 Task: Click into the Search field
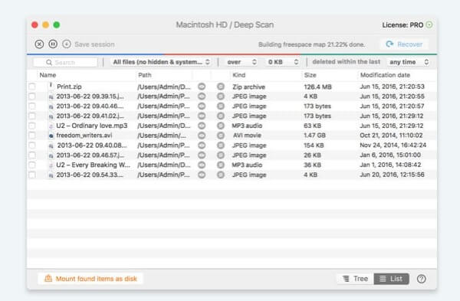pyautogui.click(x=65, y=62)
